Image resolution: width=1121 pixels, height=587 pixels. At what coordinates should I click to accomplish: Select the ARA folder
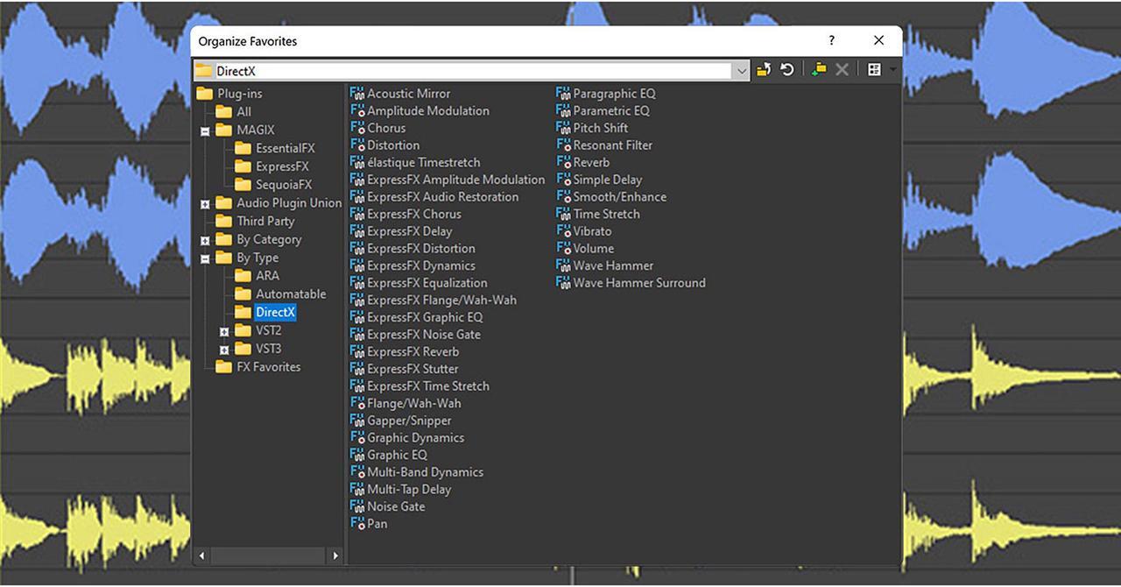coord(257,276)
